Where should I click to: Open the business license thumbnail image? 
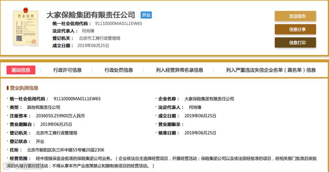pyautogui.click(x=26, y=27)
